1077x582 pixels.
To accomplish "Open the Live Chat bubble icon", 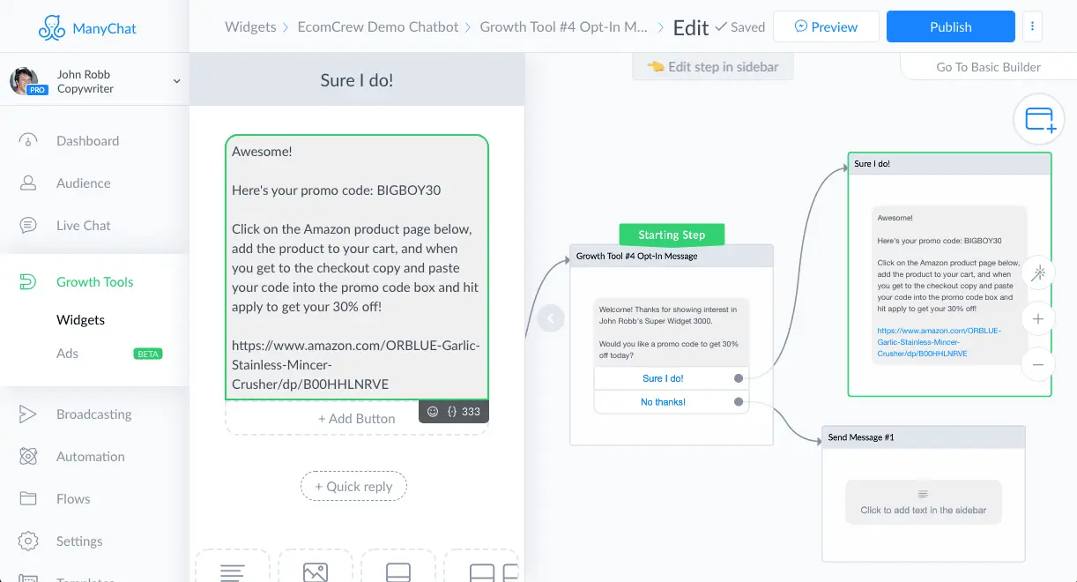I will 28,226.
